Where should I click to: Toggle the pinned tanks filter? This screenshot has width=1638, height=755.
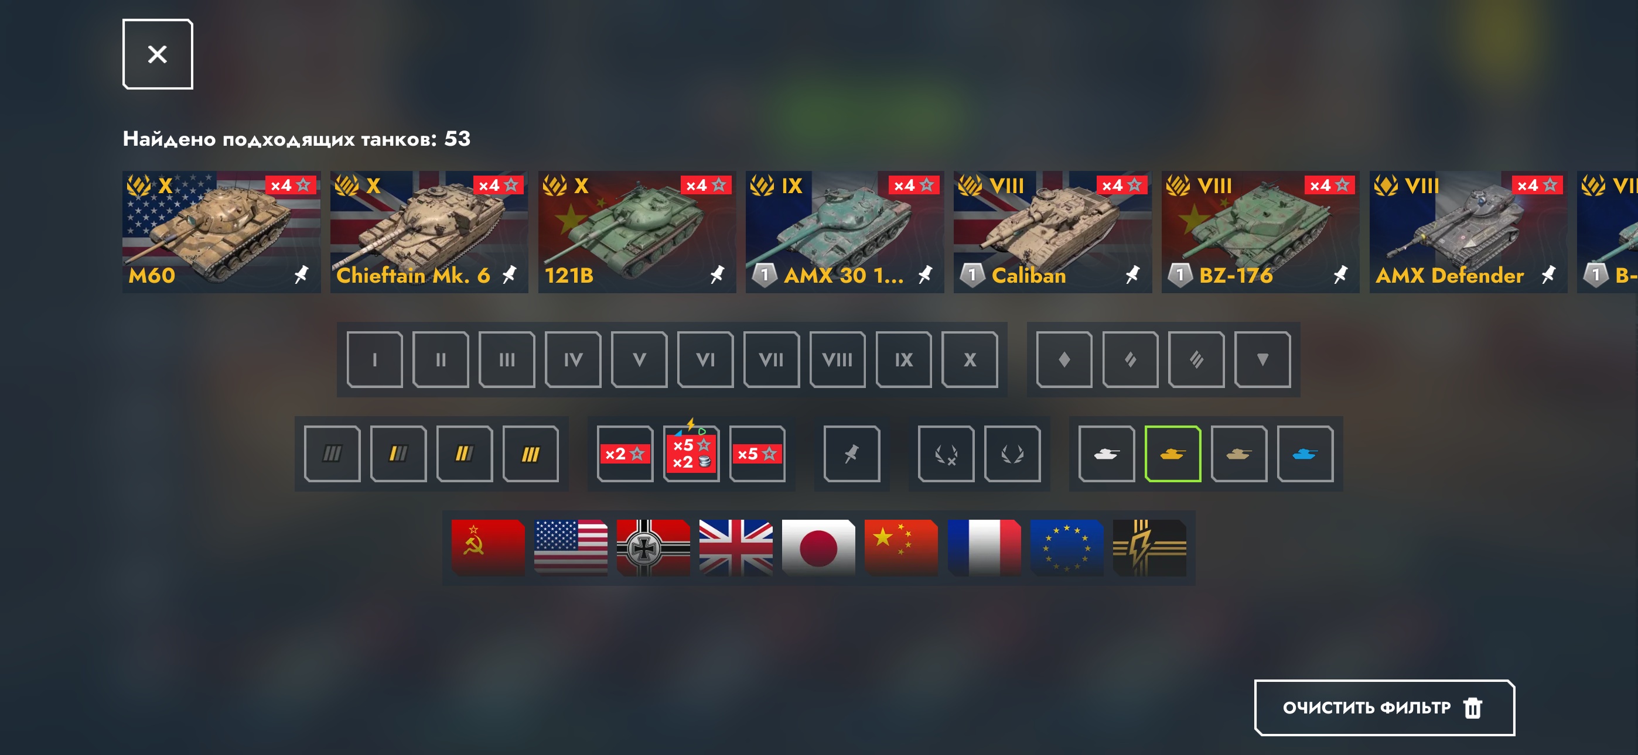tap(851, 454)
